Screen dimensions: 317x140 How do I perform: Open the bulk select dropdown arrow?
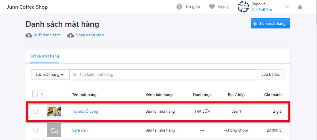coord(42,94)
